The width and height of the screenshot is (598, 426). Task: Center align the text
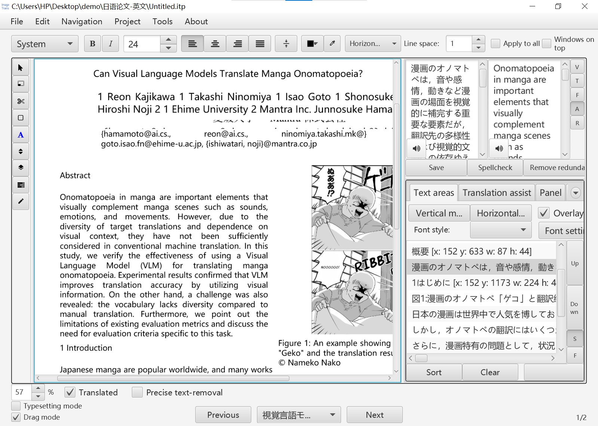[x=215, y=44]
